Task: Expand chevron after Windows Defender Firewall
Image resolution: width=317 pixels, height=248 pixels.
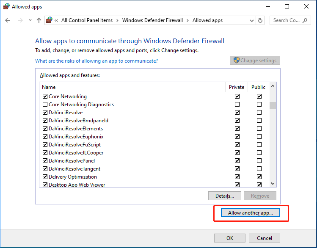Action: (187, 20)
